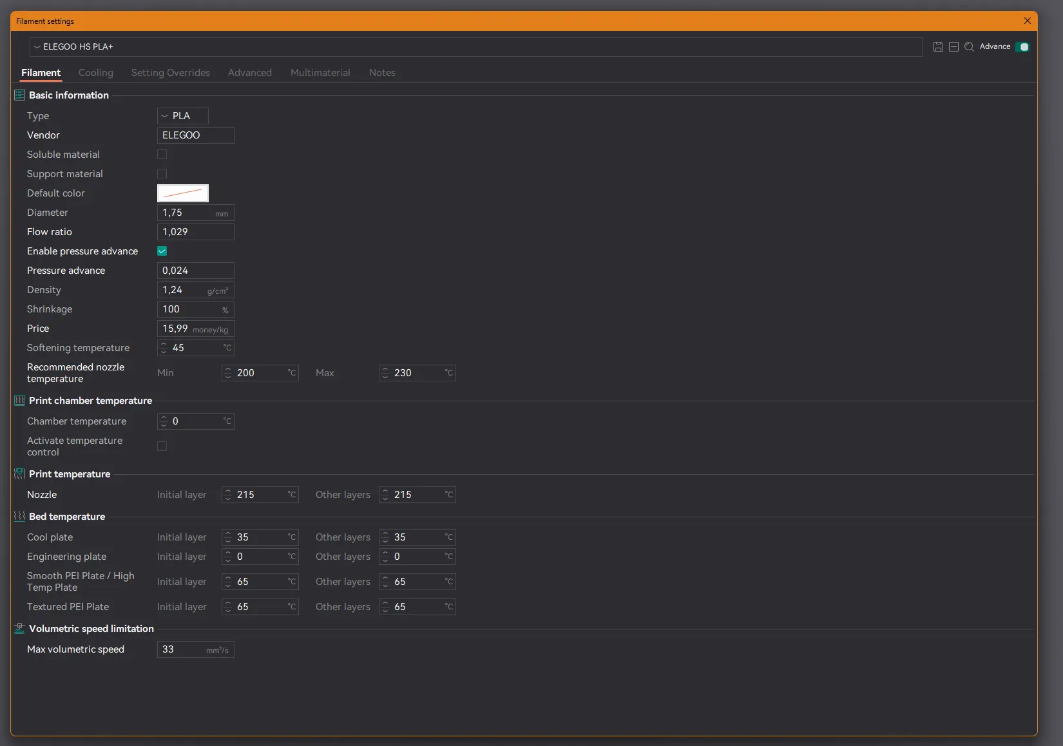Click the Bed temperature section icon
This screenshot has height=746, width=1063.
19,517
